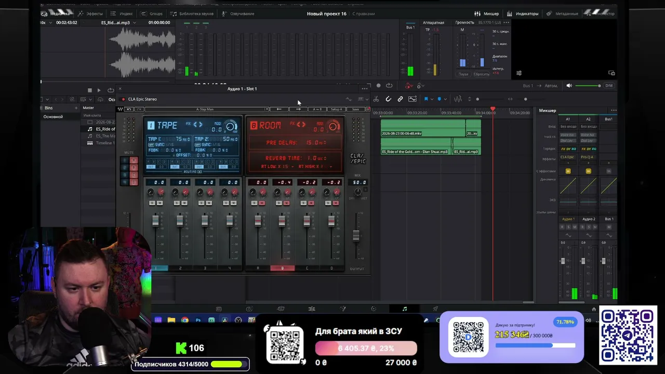Load next preset with right arrow
This screenshot has width=665, height=374.
[x=298, y=109]
